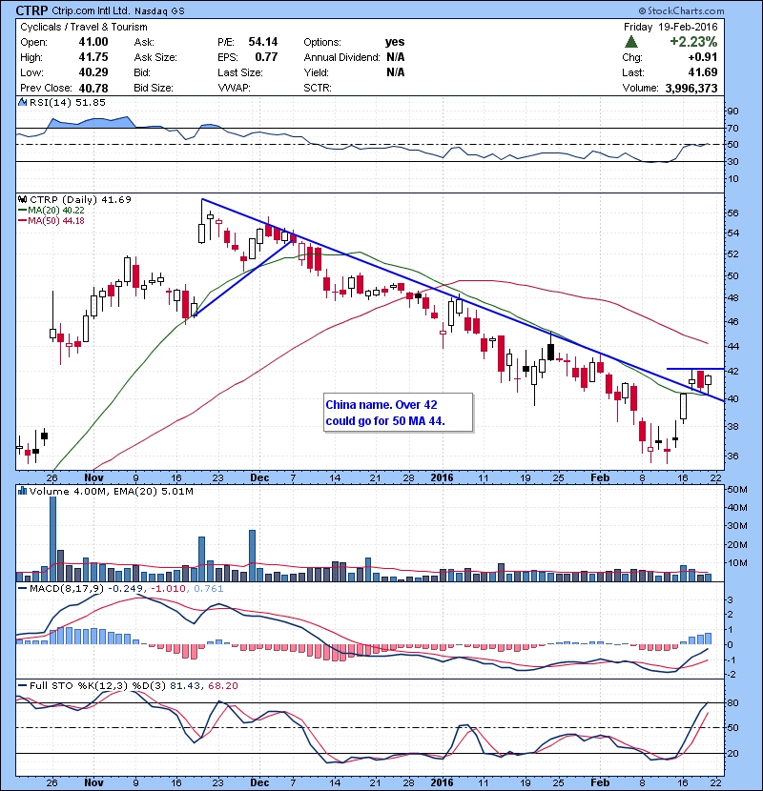Click the MACD histogram value 0.761
The width and height of the screenshot is (763, 791).
coord(208,588)
